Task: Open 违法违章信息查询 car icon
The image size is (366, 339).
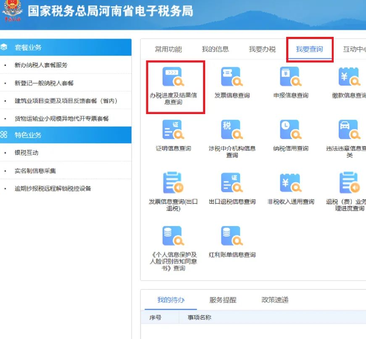Action: (350, 129)
